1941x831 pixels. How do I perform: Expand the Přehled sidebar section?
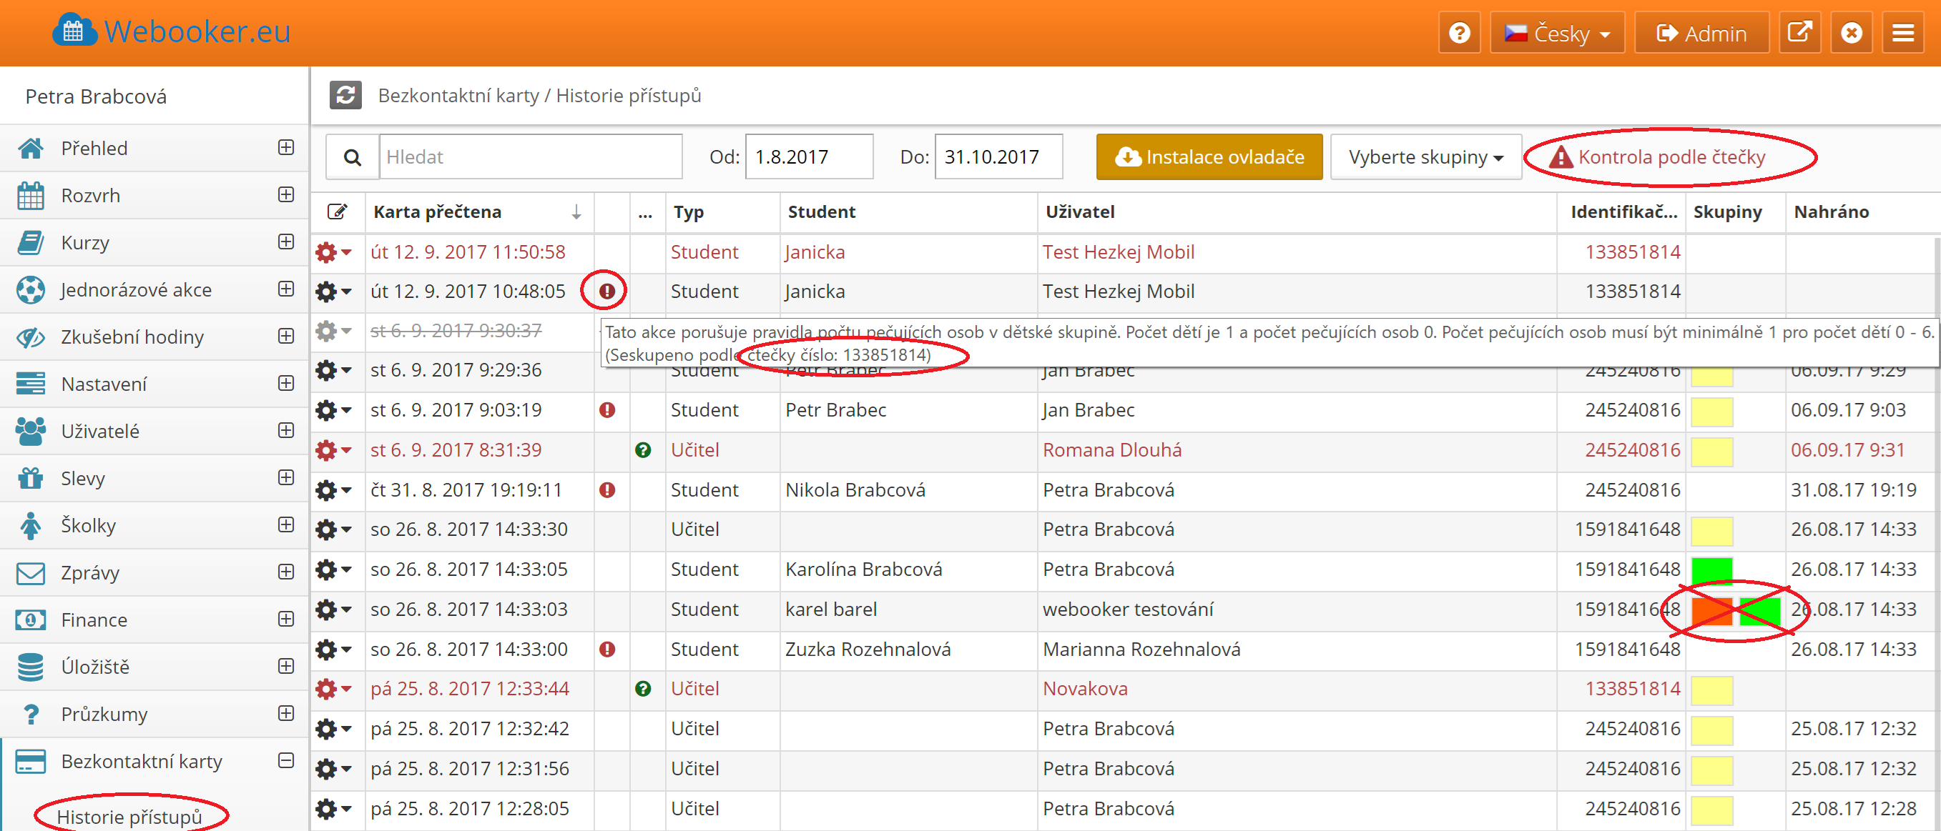point(285,147)
